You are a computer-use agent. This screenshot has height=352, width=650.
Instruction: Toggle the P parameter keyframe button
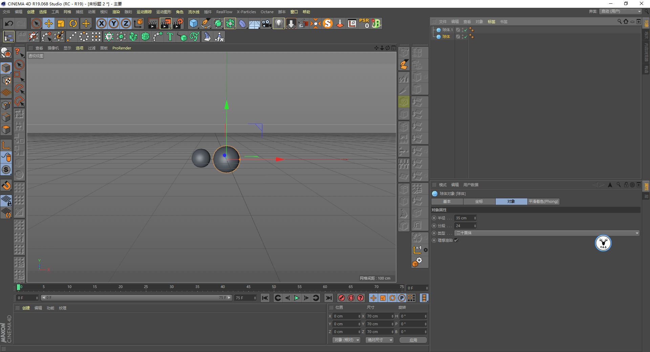pyautogui.click(x=402, y=298)
